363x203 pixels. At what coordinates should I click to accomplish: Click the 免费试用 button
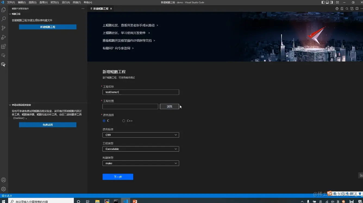pyautogui.click(x=48, y=125)
